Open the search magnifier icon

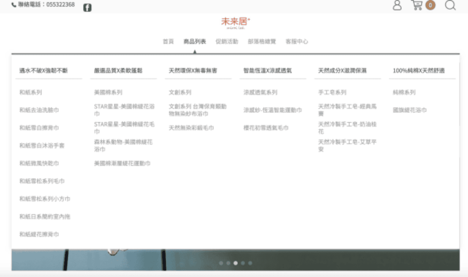pos(450,5)
